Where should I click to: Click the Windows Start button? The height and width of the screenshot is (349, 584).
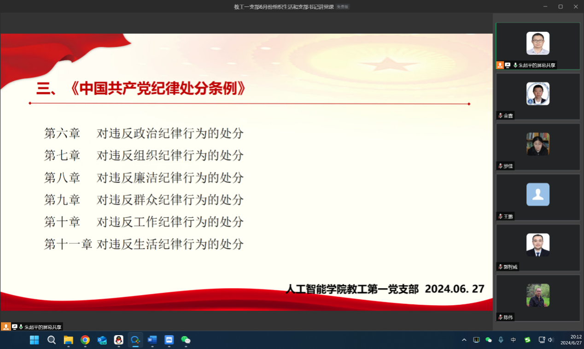35,340
